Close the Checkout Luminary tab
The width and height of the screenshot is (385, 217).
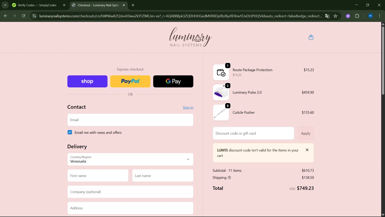point(124,5)
